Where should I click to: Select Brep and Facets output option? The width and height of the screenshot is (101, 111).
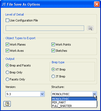(x=7, y=65)
